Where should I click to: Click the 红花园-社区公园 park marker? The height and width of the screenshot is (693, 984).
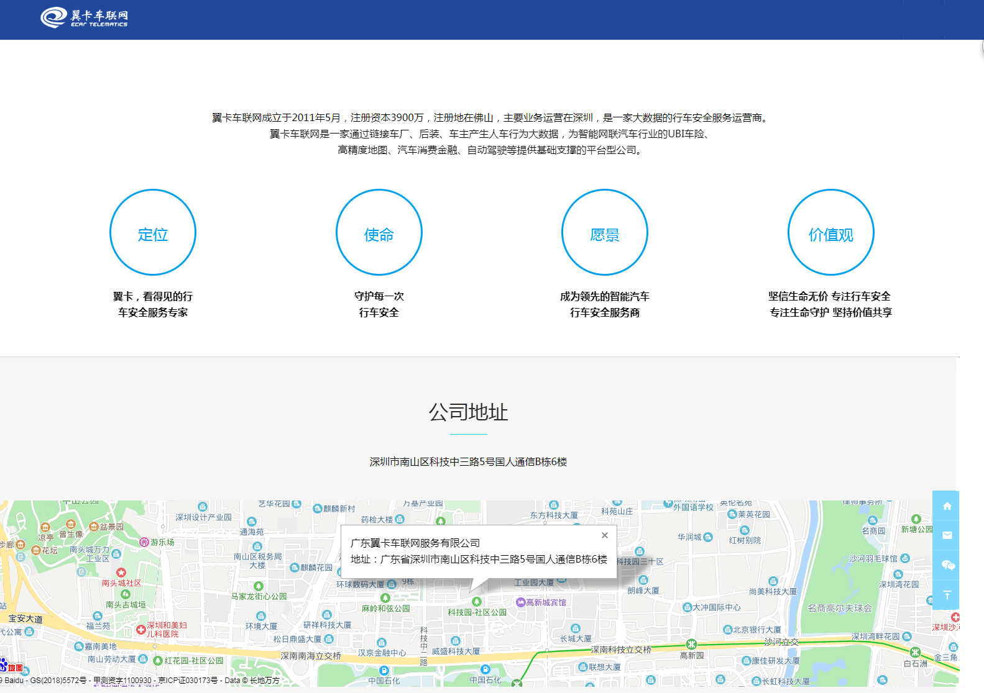(x=158, y=661)
